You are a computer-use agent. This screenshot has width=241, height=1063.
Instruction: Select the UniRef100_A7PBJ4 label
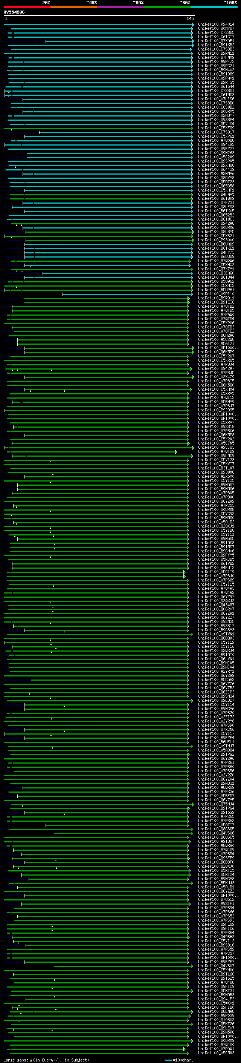[x=216, y=364]
